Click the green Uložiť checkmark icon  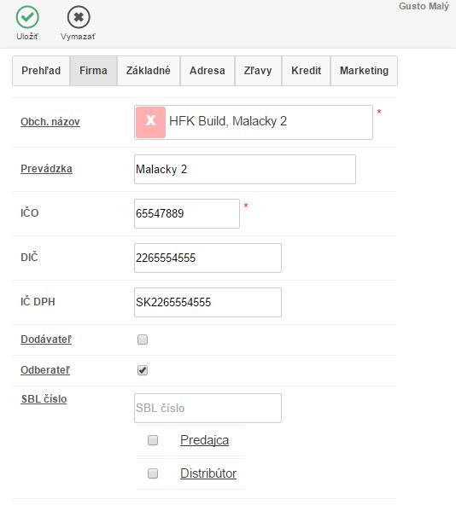click(x=27, y=17)
